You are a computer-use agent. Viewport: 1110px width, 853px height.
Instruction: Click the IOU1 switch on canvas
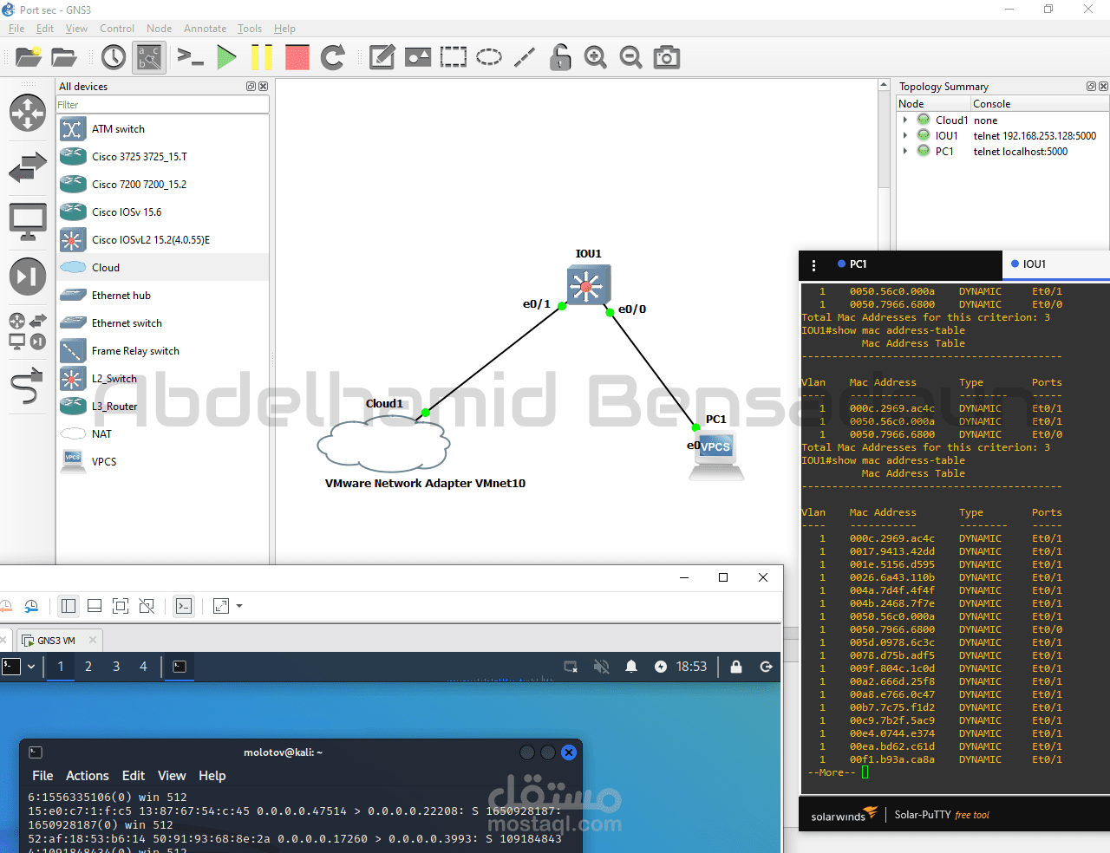(589, 285)
